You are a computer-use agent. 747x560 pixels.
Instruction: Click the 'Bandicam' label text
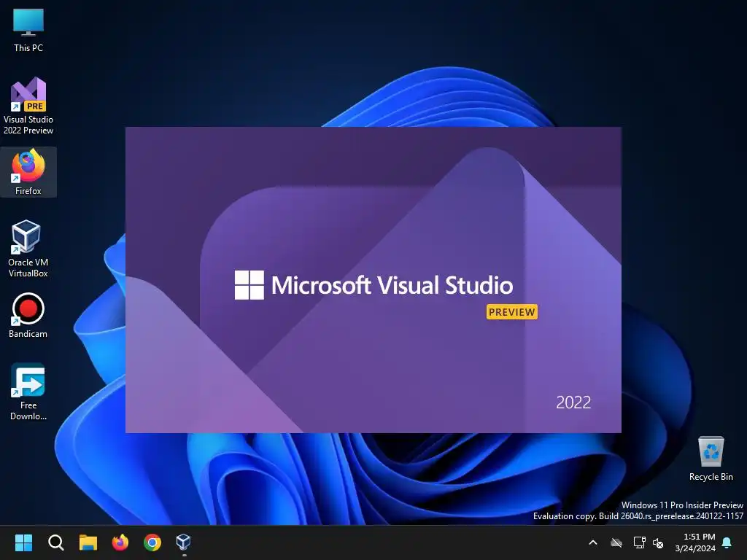pyautogui.click(x=28, y=334)
